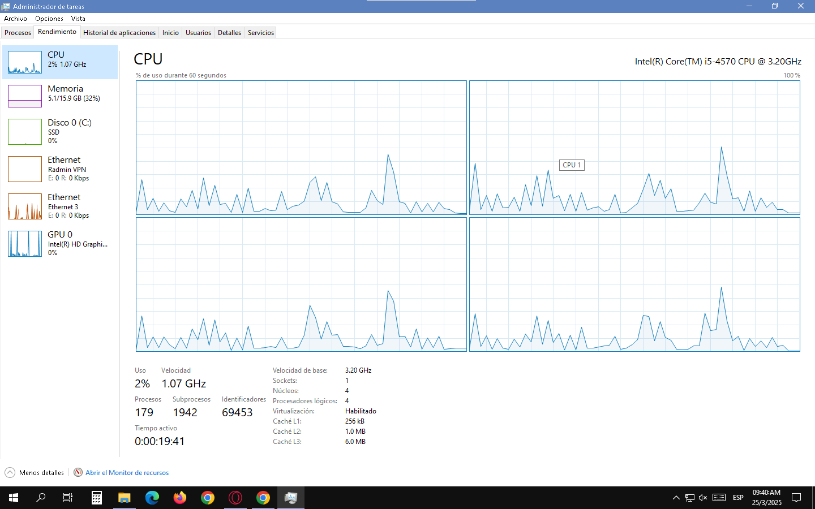Screen dimensions: 815x509
Task: Open network status tray icon
Action: click(x=689, y=498)
